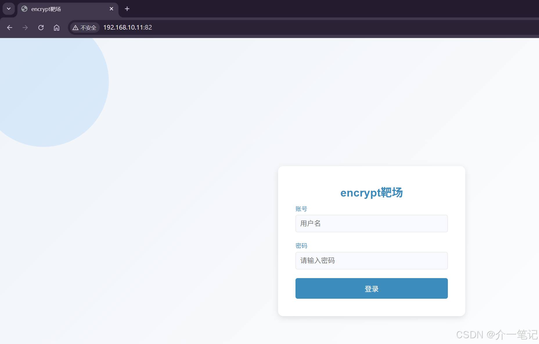
Task: Click the encrypt靶场 page heading
Action: pos(372,192)
